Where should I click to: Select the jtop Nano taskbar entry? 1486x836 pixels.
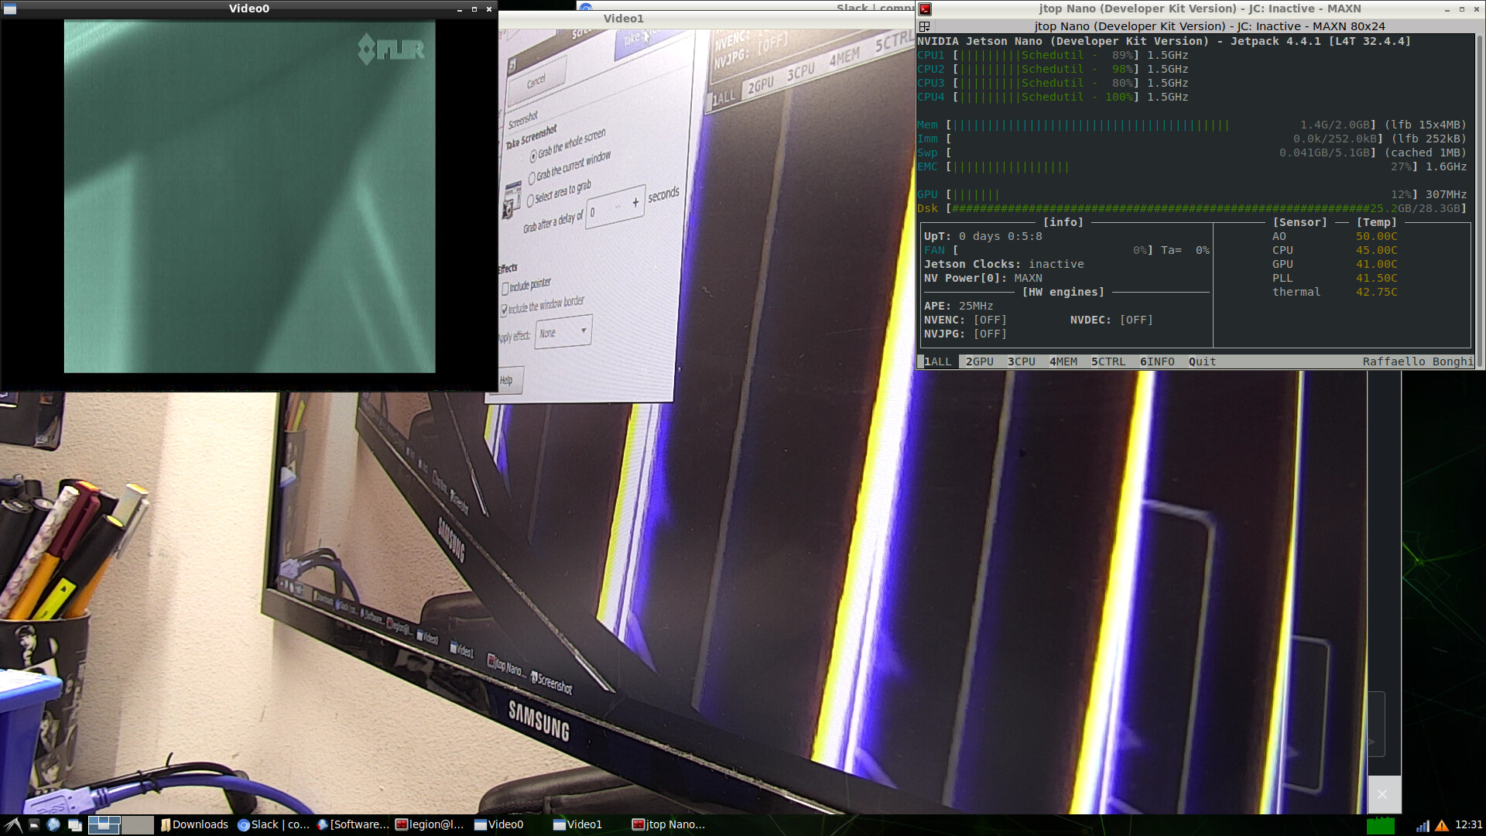(669, 825)
